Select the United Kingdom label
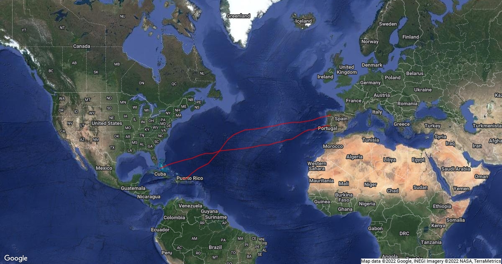The image size is (502, 264). [346, 70]
